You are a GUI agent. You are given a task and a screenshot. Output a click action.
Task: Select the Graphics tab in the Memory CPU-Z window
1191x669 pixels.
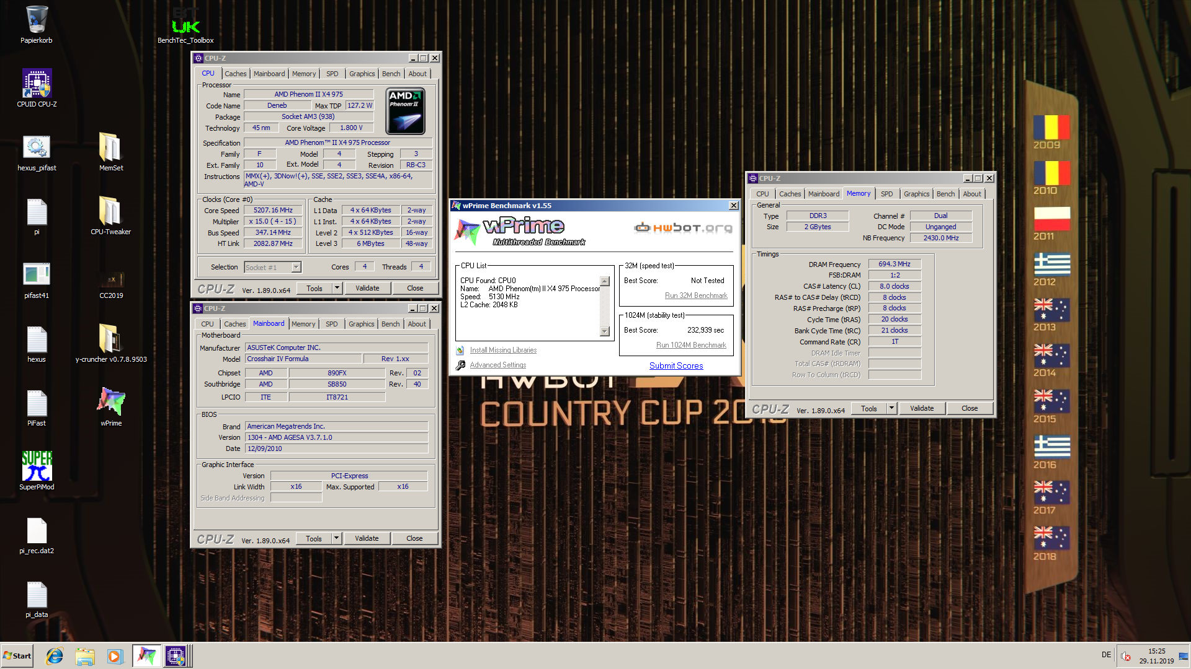(916, 194)
